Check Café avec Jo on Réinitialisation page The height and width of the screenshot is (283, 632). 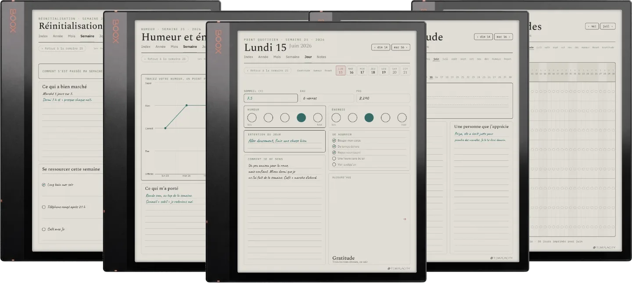pyautogui.click(x=44, y=229)
